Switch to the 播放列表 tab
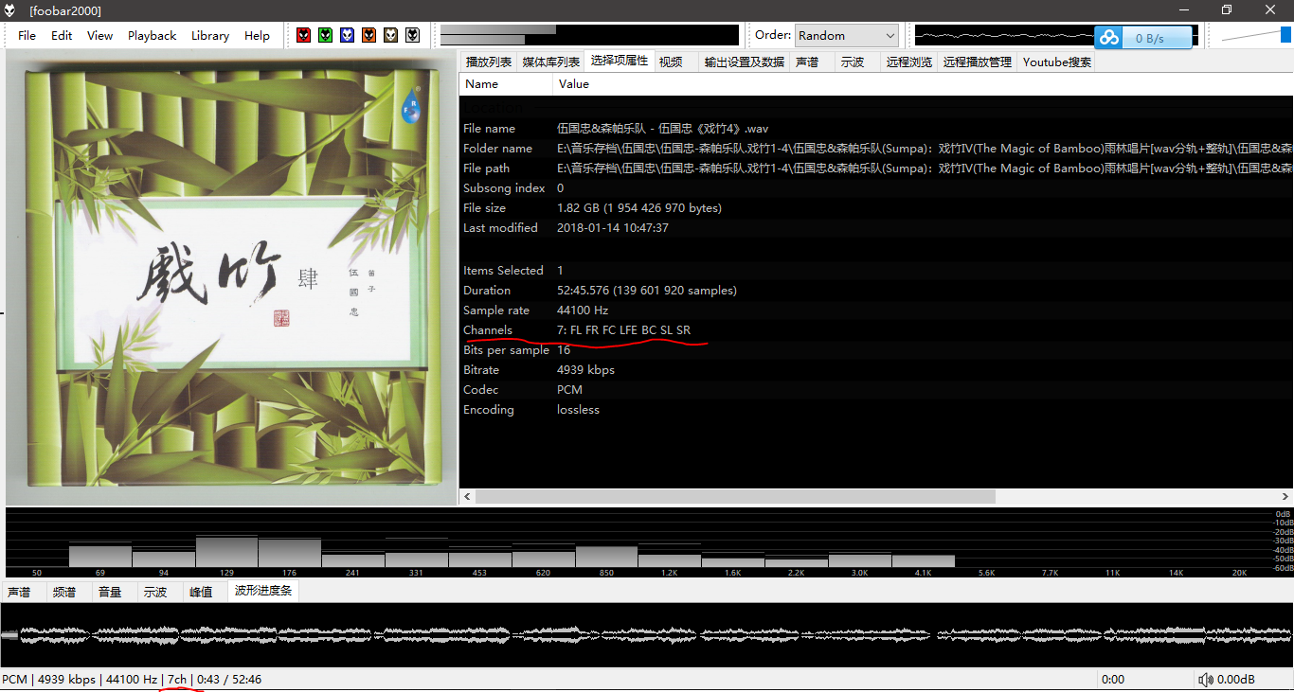The image size is (1294, 692). 490,62
